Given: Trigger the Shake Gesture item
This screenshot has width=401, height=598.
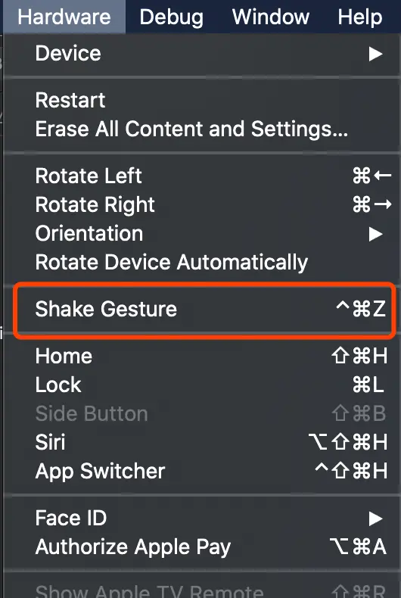Looking at the screenshot, I should [204, 309].
